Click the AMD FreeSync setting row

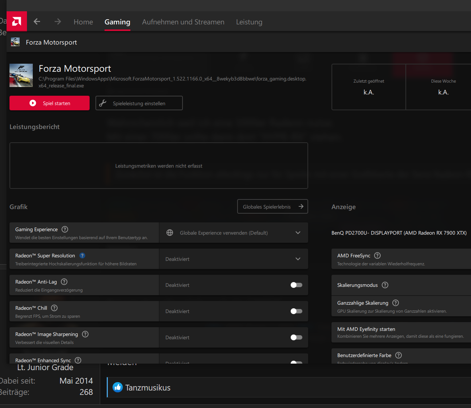click(401, 259)
